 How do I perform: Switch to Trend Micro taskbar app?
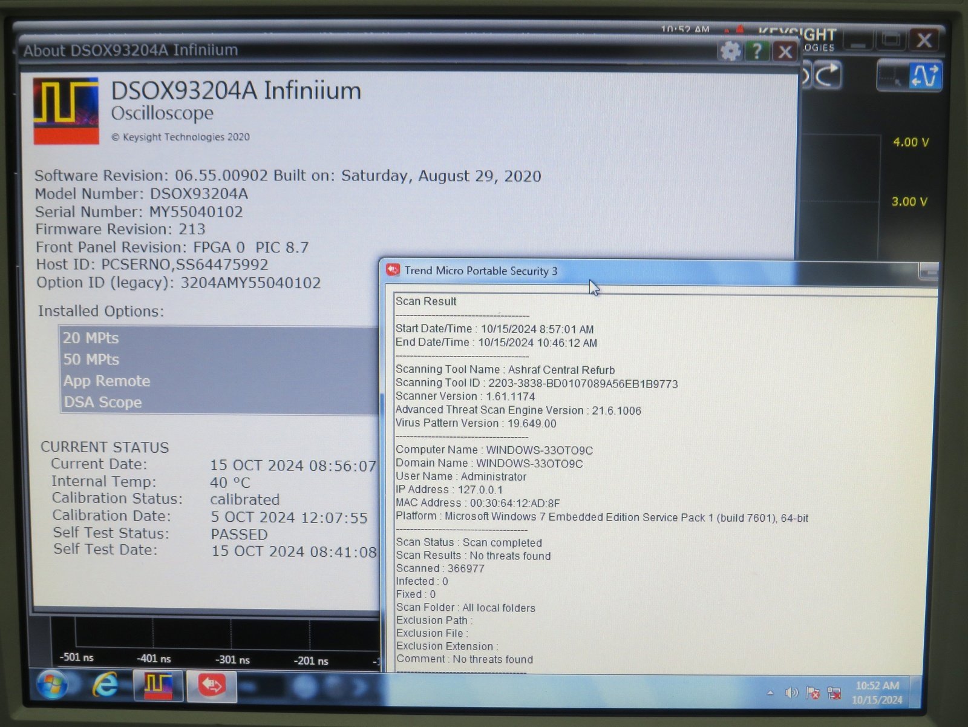click(x=212, y=686)
